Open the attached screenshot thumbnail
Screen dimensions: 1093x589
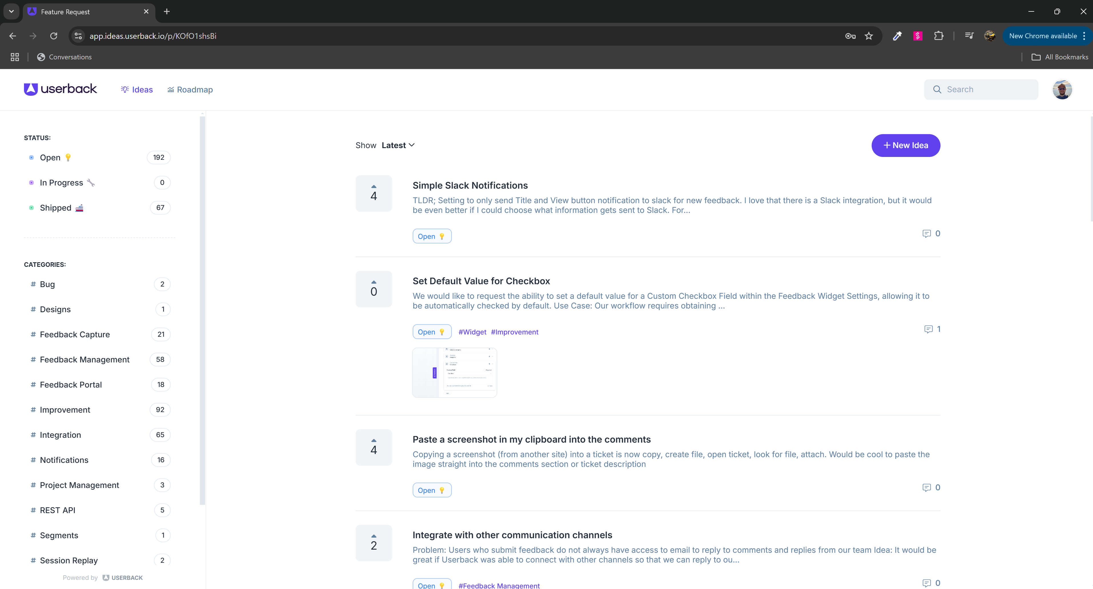point(454,372)
